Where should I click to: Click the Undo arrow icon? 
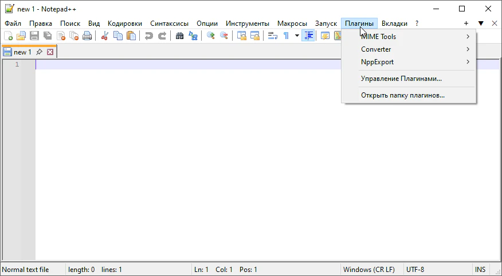(x=149, y=36)
